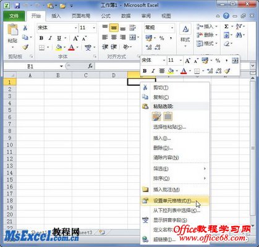Expand the 筛选 submenu
Screen dimensions: 259x247
click(x=175, y=169)
